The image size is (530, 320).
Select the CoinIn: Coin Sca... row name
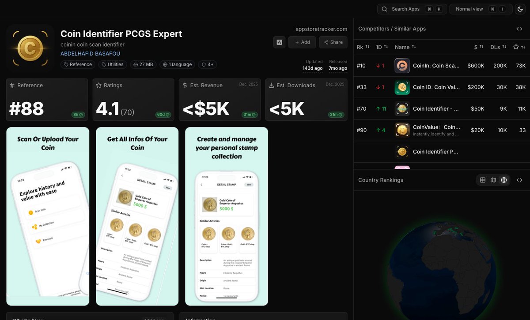click(x=436, y=66)
